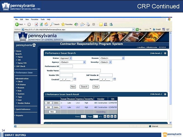Open the Mail envelope toolbar icon

[82, 24]
